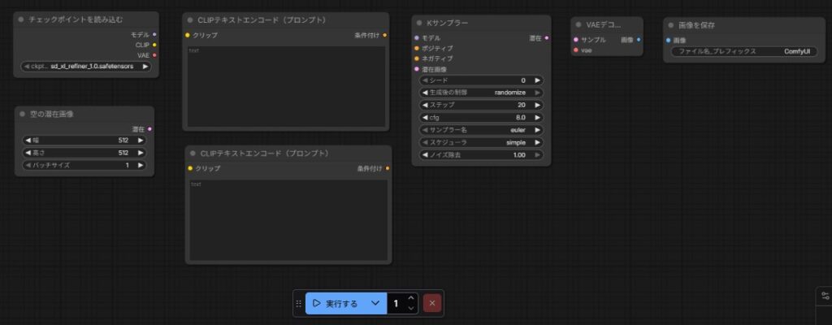The image size is (832, 325).
Task: Open the settings sliders icon at right edge
Action: 825,296
